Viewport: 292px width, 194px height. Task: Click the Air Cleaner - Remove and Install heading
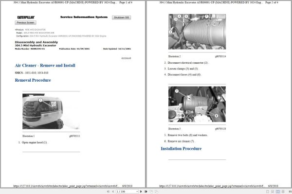click(45, 66)
